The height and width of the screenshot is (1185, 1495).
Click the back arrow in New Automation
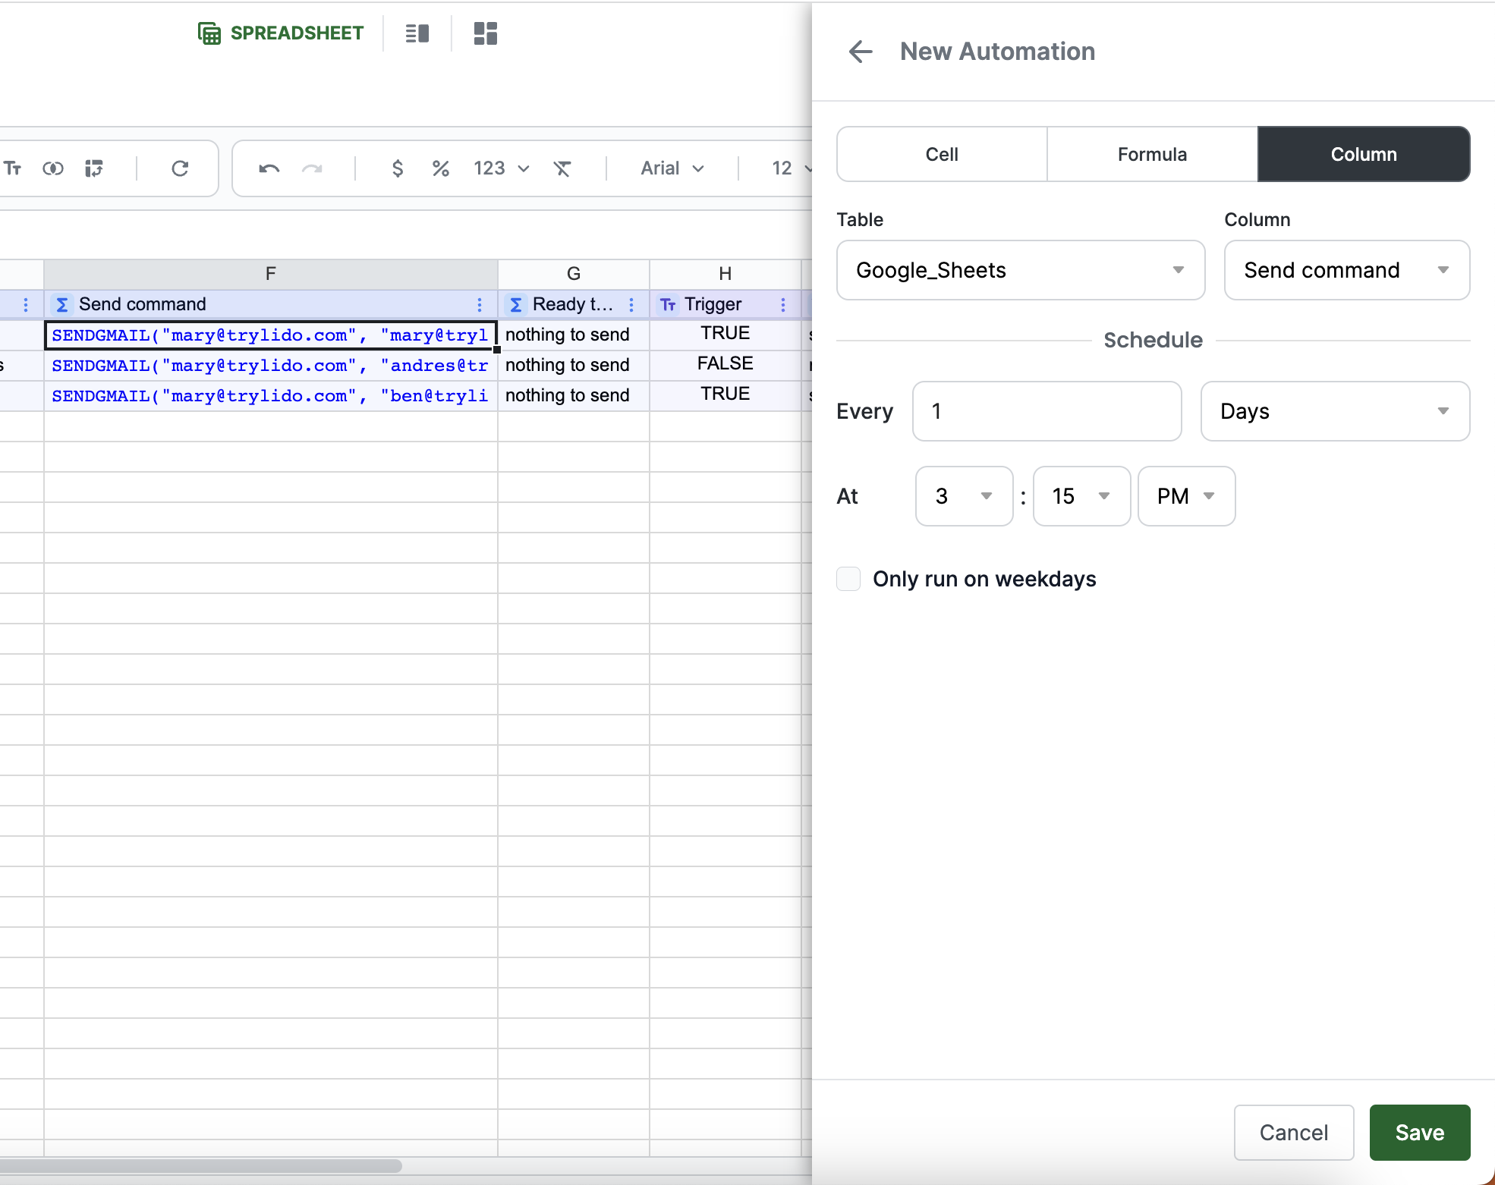click(x=861, y=52)
